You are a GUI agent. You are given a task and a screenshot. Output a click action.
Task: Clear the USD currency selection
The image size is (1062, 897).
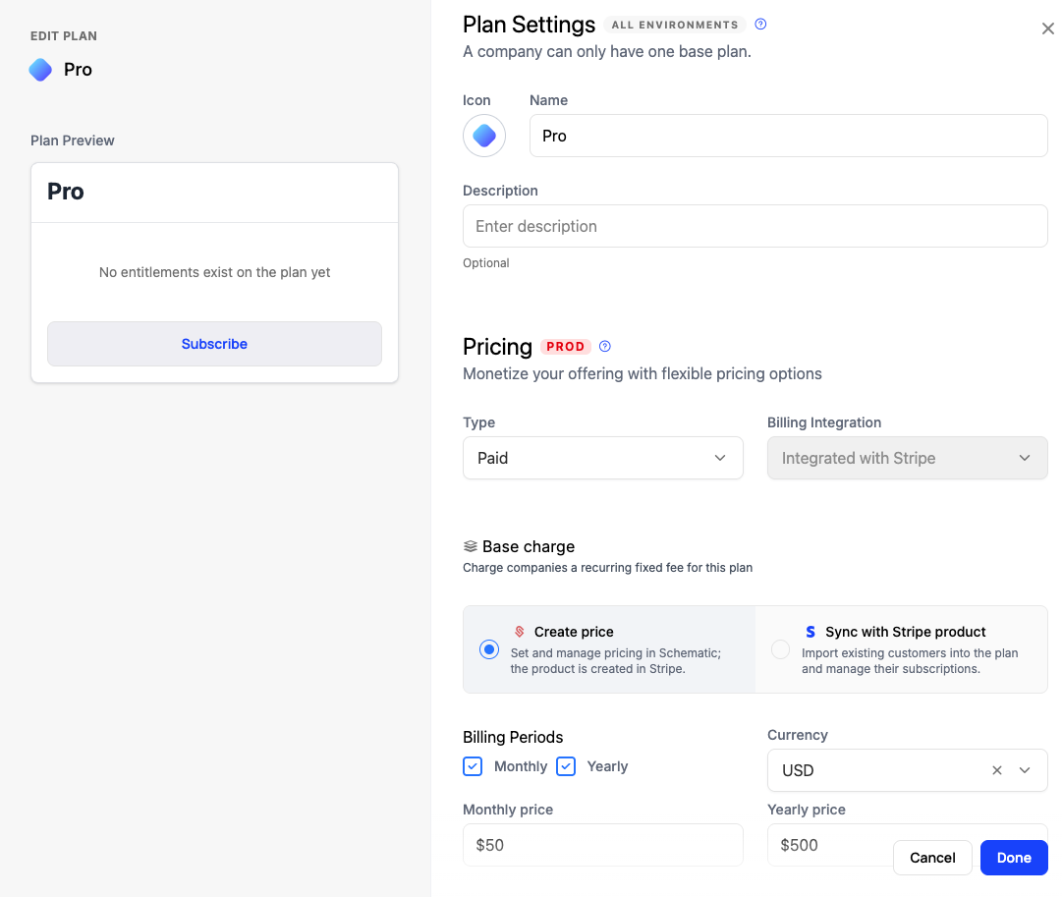996,770
